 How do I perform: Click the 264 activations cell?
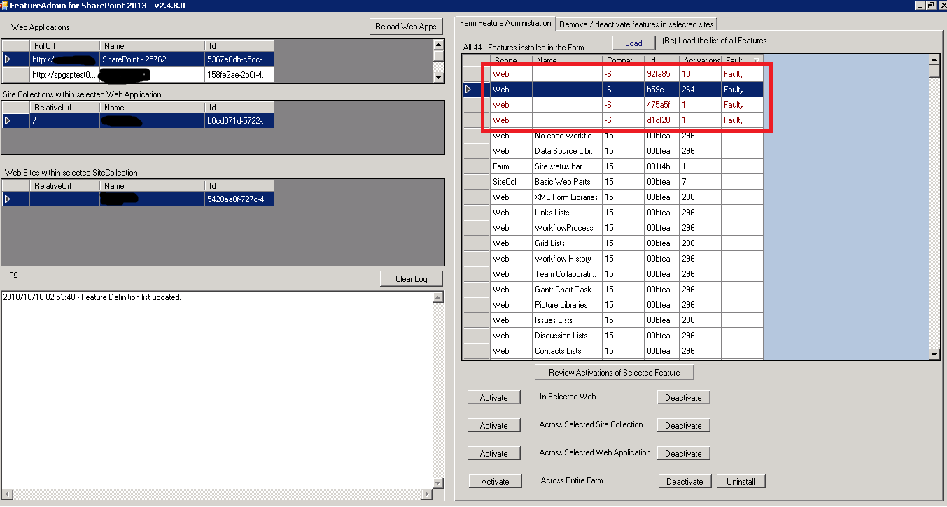click(700, 90)
